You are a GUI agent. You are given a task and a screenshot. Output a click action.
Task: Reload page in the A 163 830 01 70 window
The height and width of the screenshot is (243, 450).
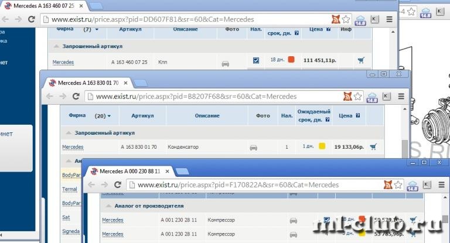(76, 97)
